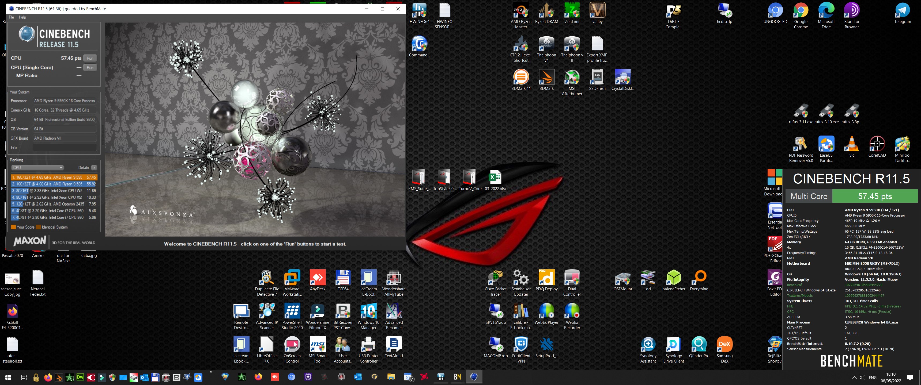The width and height of the screenshot is (921, 385).
Task: Open Samsung DeX desktop icon
Action: pyautogui.click(x=724, y=350)
